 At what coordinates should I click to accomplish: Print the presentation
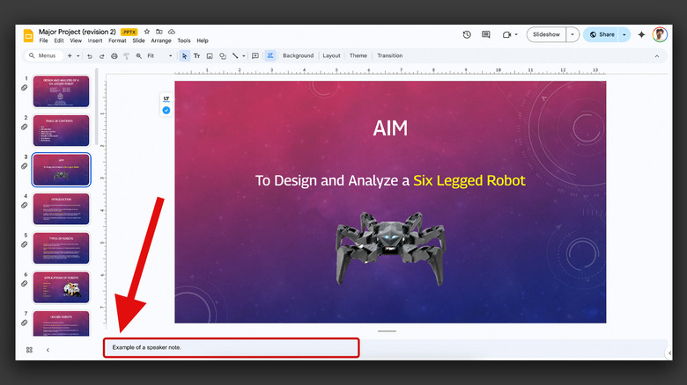click(x=114, y=56)
